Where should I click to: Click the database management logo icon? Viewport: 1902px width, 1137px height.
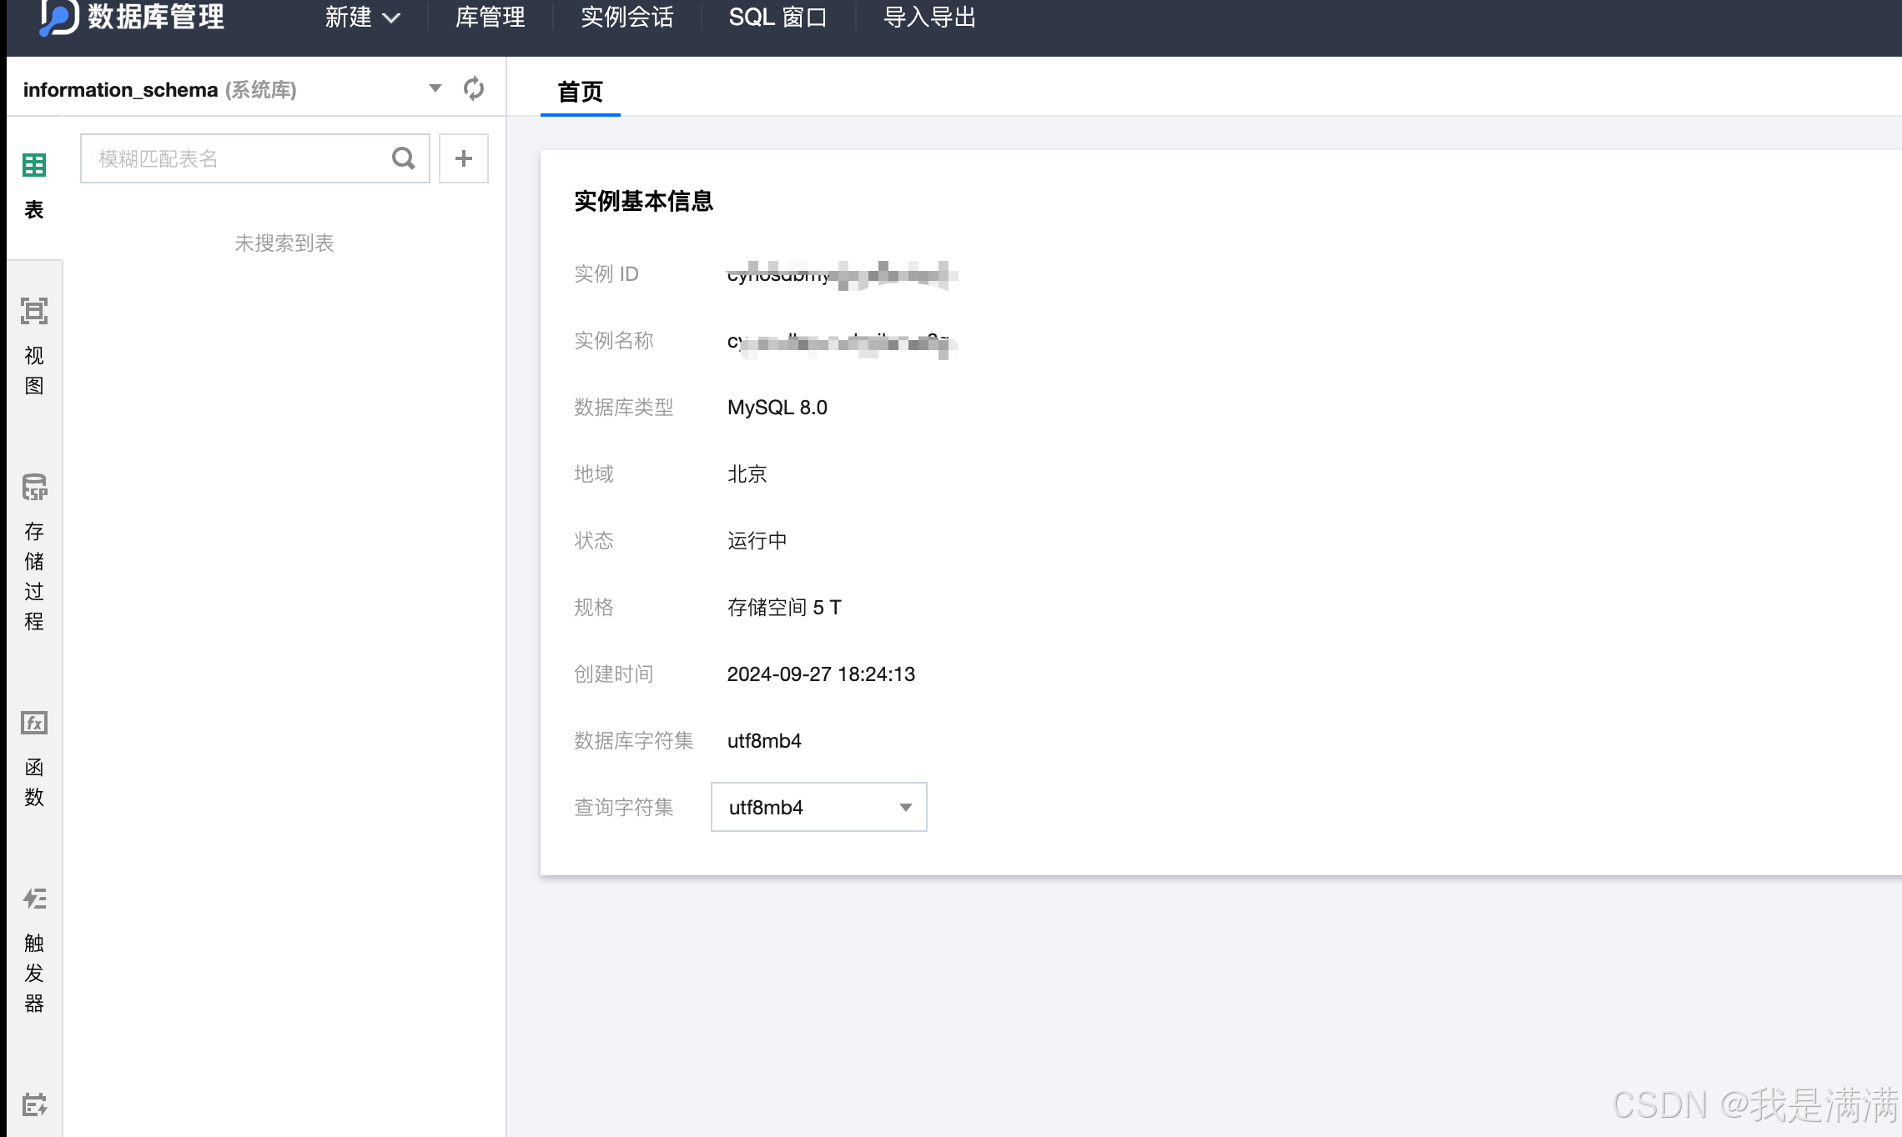coord(58,17)
